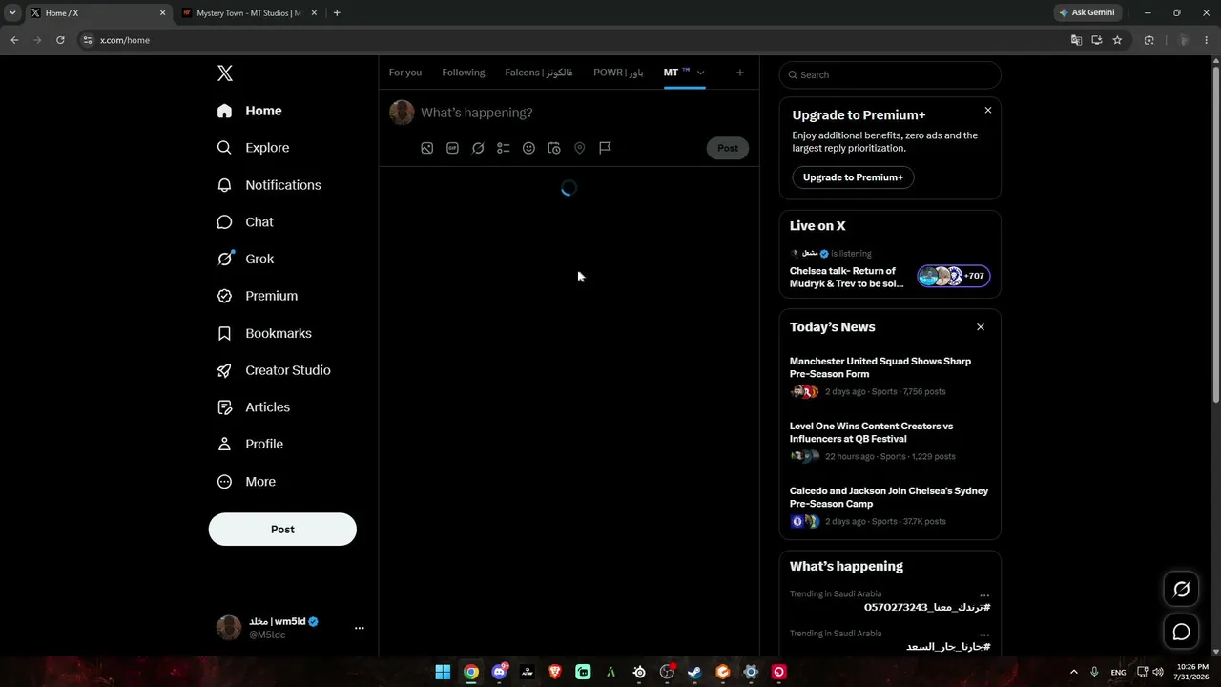Open Discord from the taskbar
This screenshot has width=1221, height=687.
click(499, 672)
